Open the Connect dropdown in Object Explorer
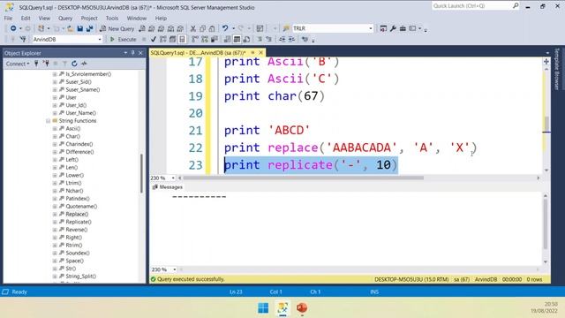The width and height of the screenshot is (565, 318). pyautogui.click(x=18, y=64)
